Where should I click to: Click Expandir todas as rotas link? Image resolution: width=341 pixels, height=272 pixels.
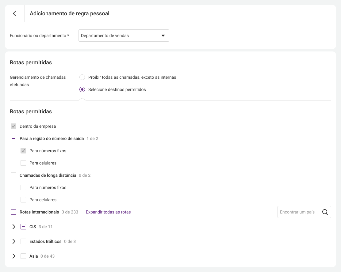[108, 212]
